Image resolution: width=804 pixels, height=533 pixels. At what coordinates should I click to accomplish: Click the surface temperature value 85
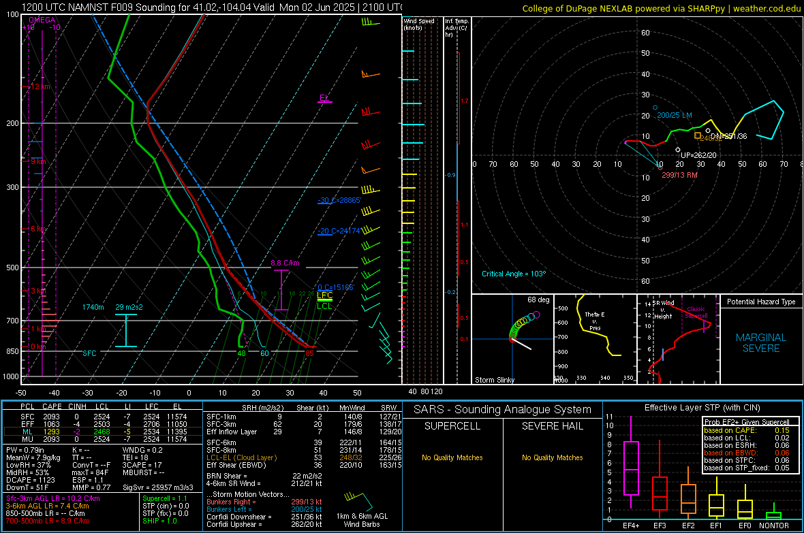click(309, 353)
